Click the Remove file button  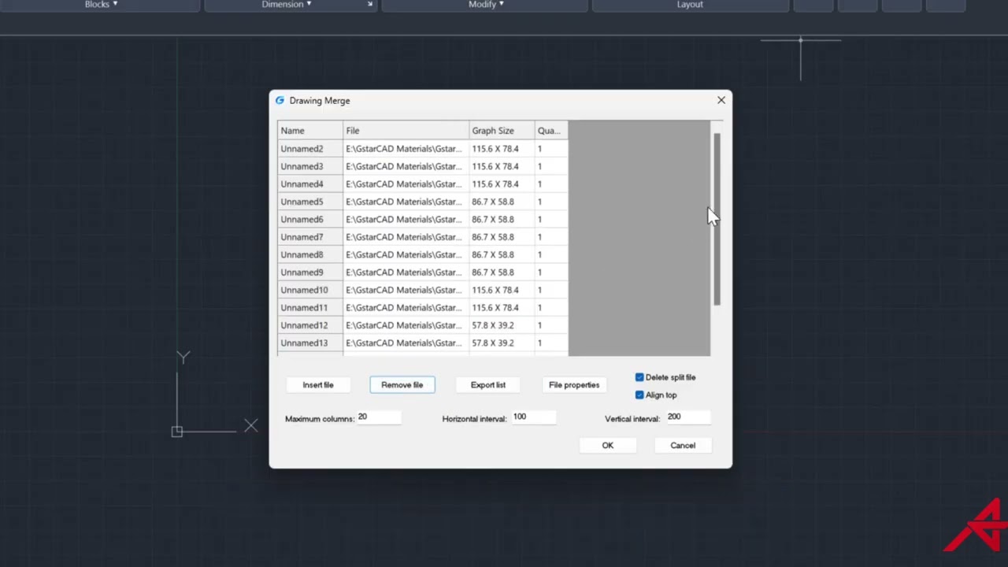[402, 385]
